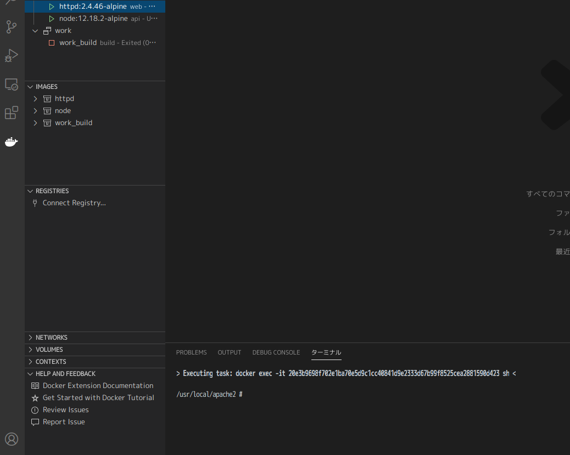The height and width of the screenshot is (455, 570).
Task: Open the Source Control view
Action: (x=12, y=27)
